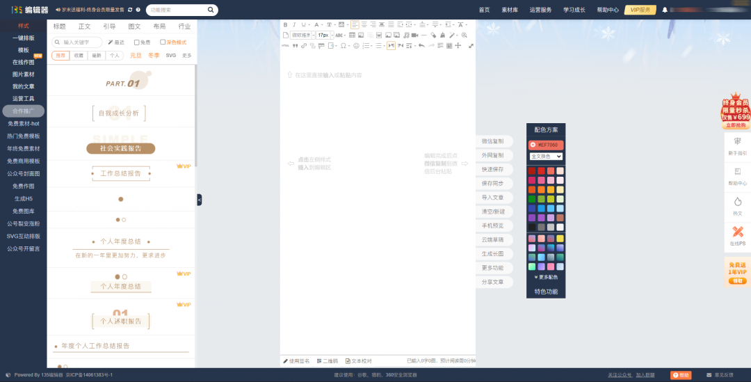Open the 全文换色 dropdown
The image size is (751, 382).
(546, 157)
